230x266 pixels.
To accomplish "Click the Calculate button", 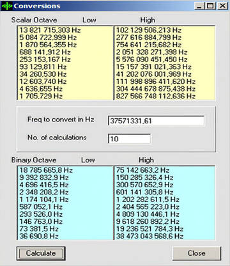I will (x=41, y=253).
